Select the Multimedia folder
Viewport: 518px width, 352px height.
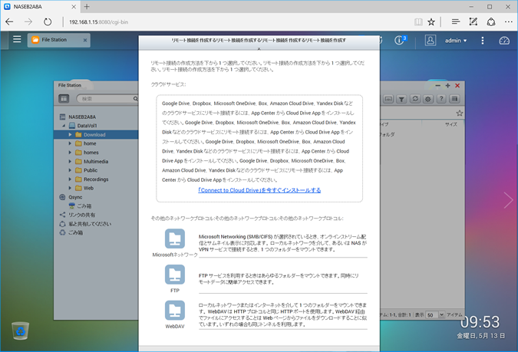pyautogui.click(x=96, y=162)
